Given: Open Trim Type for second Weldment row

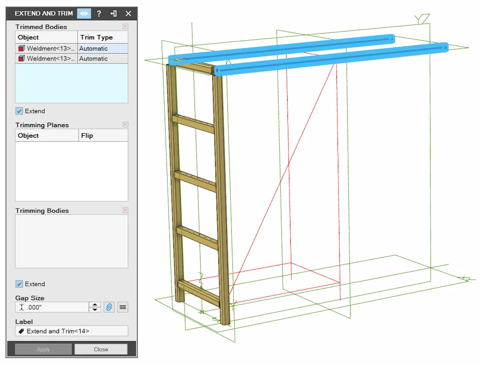Looking at the screenshot, I should (x=103, y=59).
